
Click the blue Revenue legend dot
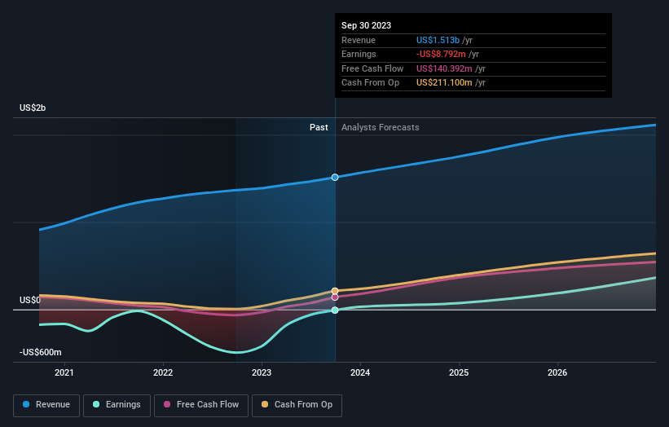point(26,404)
